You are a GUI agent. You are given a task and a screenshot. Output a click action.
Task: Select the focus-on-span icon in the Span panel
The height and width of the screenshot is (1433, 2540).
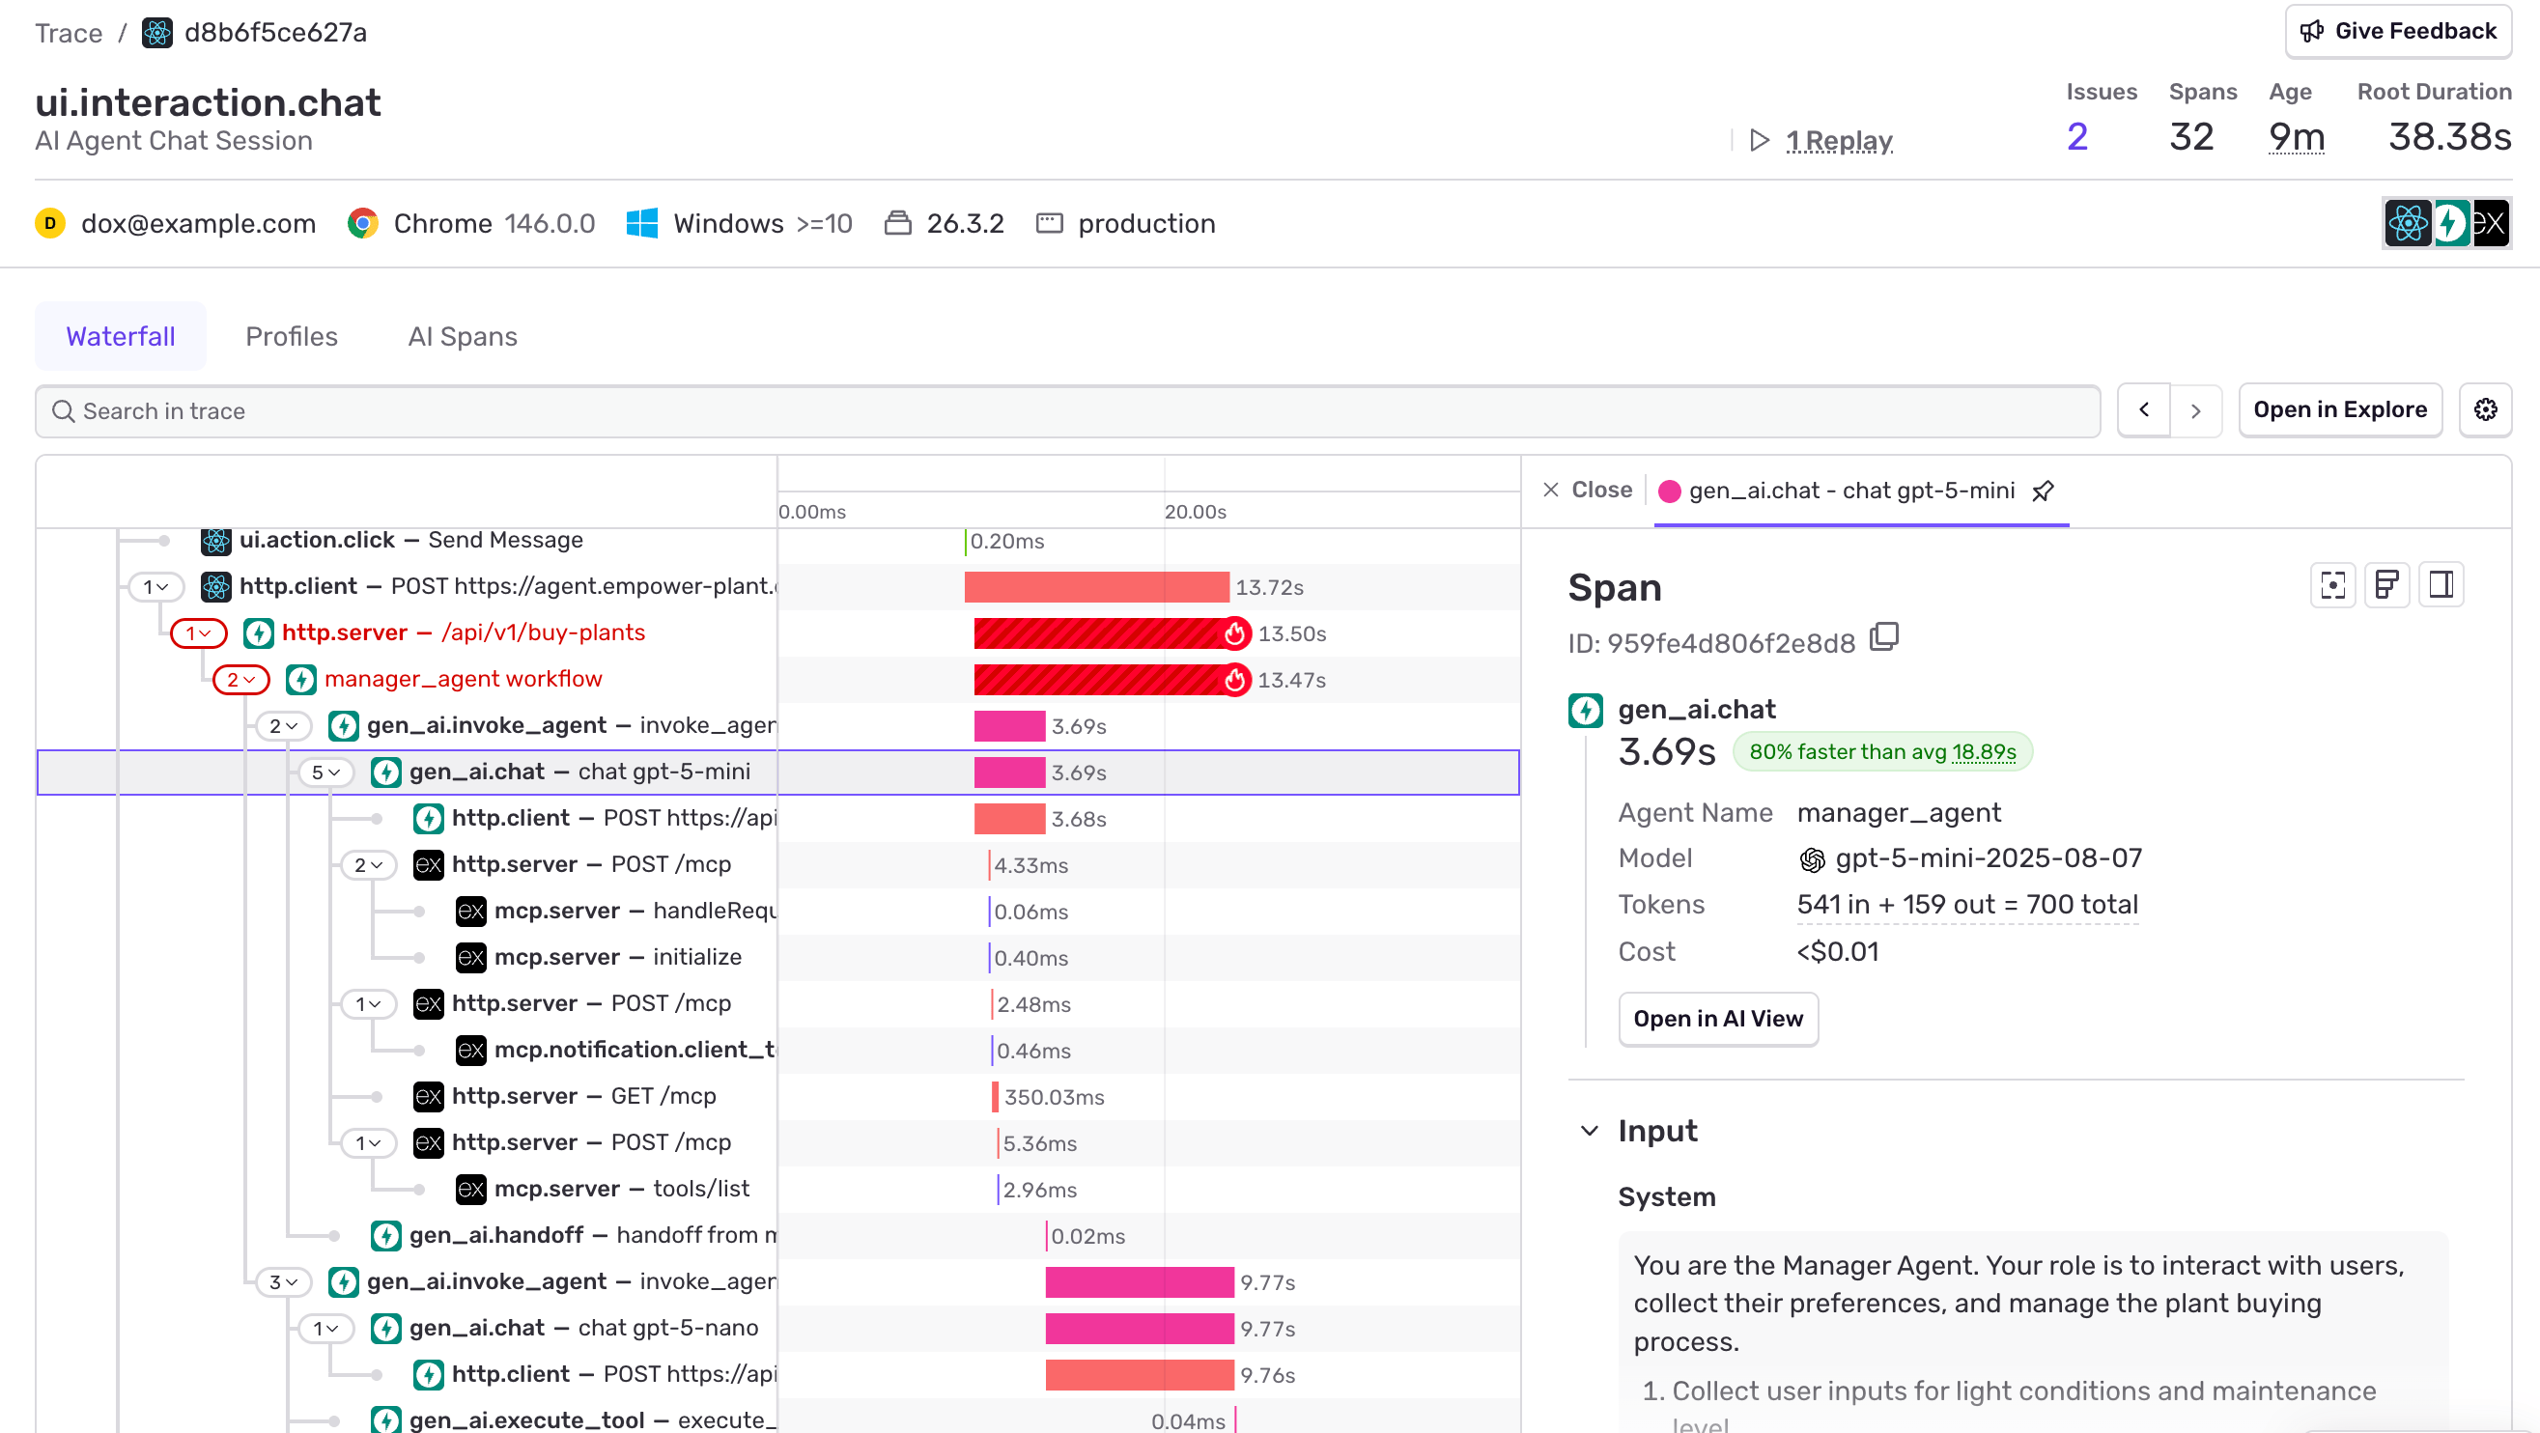tap(2334, 584)
